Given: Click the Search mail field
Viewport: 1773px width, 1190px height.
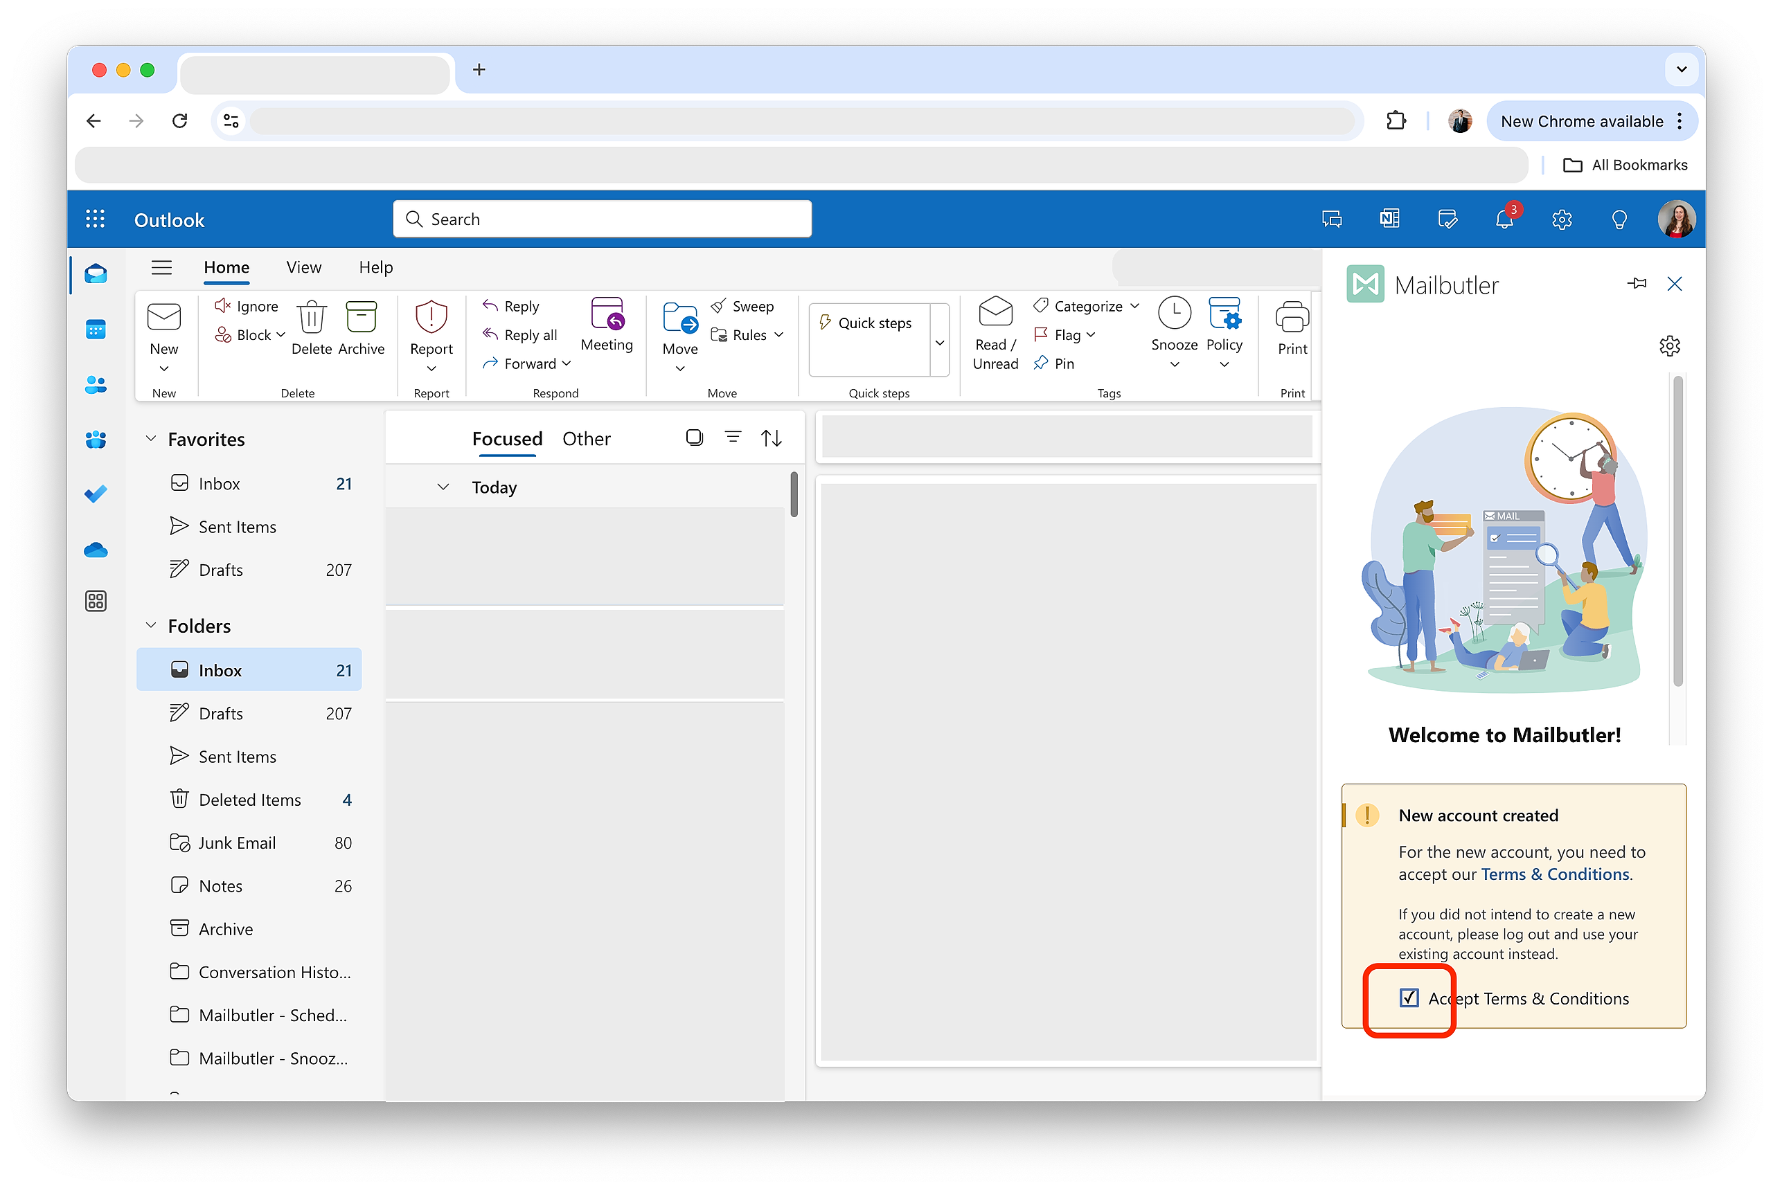Looking at the screenshot, I should coord(602,219).
